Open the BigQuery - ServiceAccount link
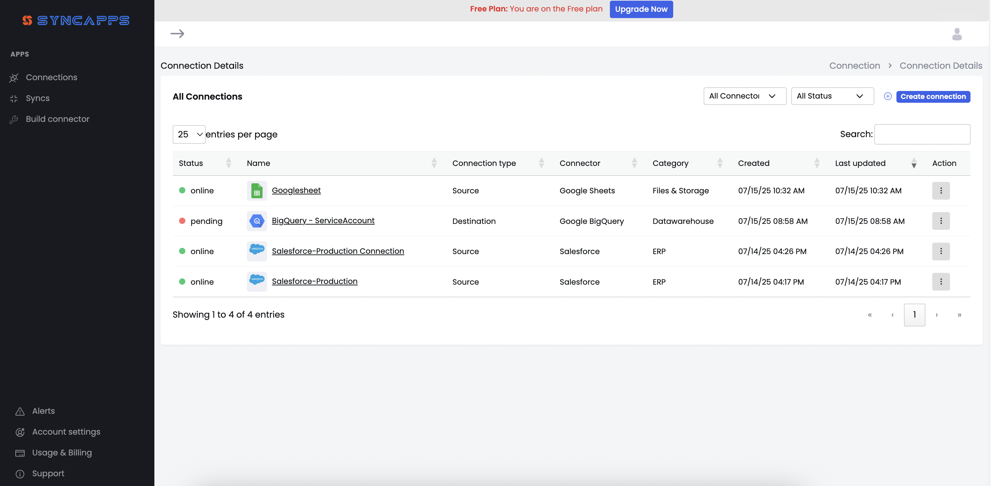 click(323, 220)
